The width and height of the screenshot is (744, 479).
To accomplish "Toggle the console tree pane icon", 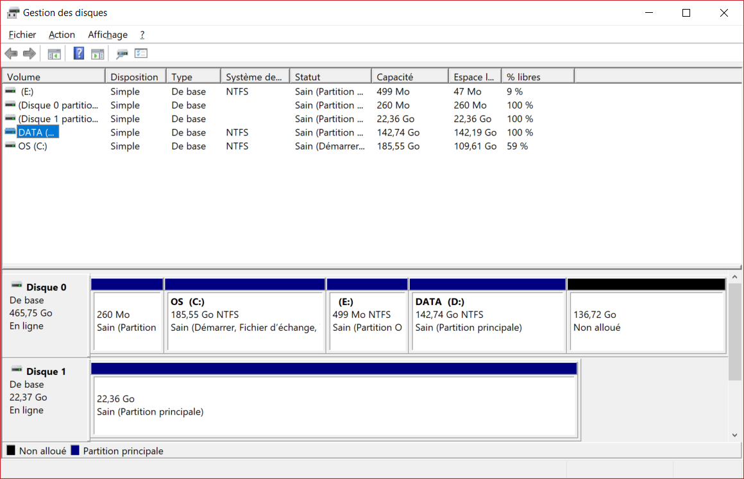I will [55, 54].
